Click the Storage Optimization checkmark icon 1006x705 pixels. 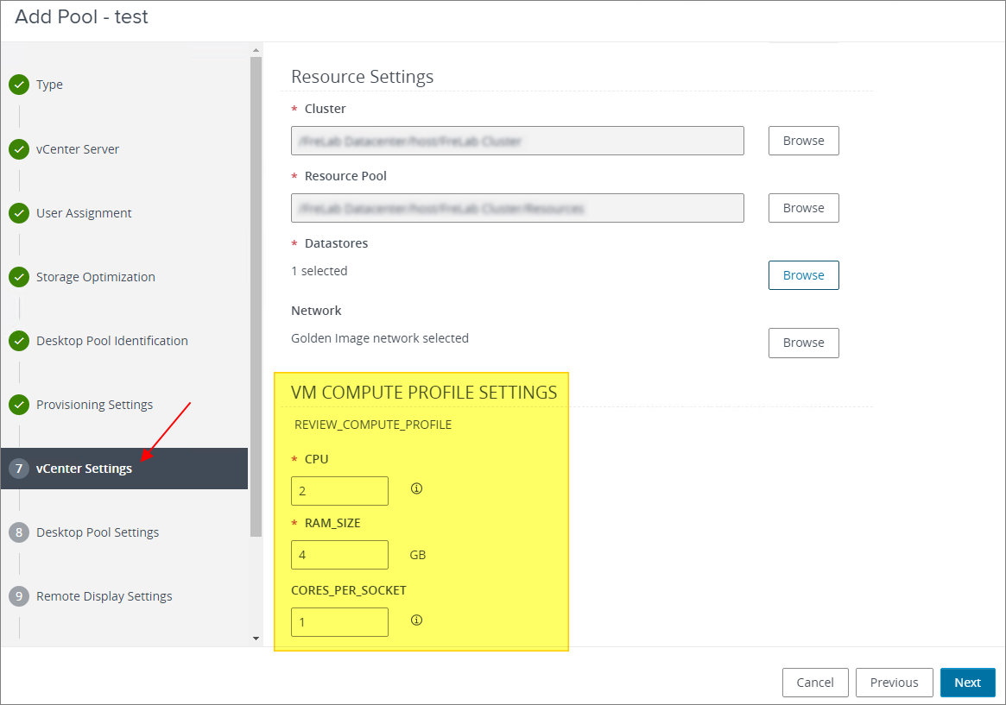tap(19, 277)
